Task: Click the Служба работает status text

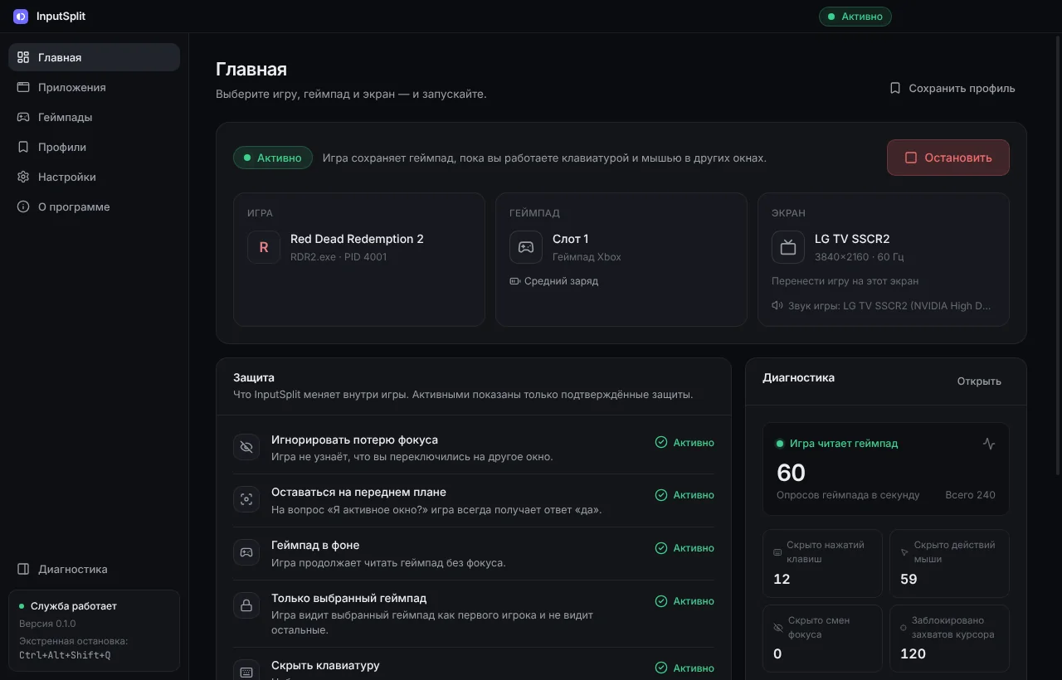Action: tap(74, 606)
